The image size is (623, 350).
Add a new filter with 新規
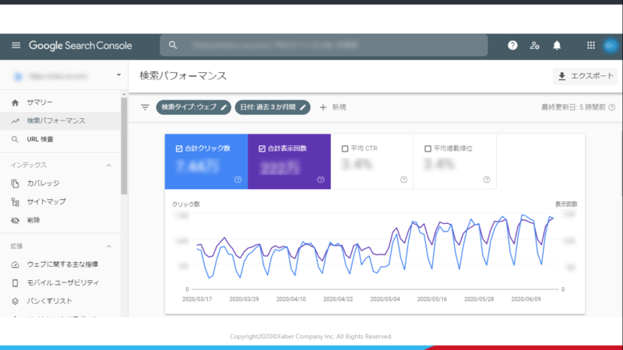click(x=333, y=107)
